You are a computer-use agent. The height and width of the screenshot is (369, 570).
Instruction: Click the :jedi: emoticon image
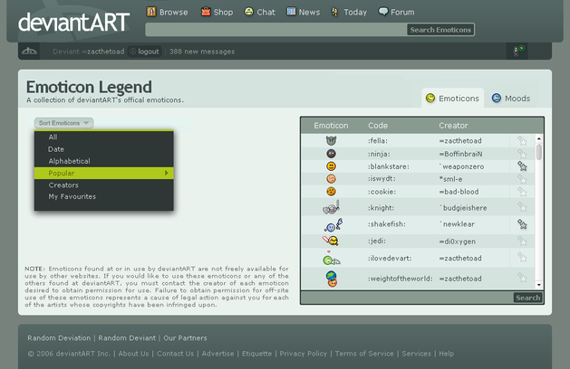pyautogui.click(x=331, y=241)
